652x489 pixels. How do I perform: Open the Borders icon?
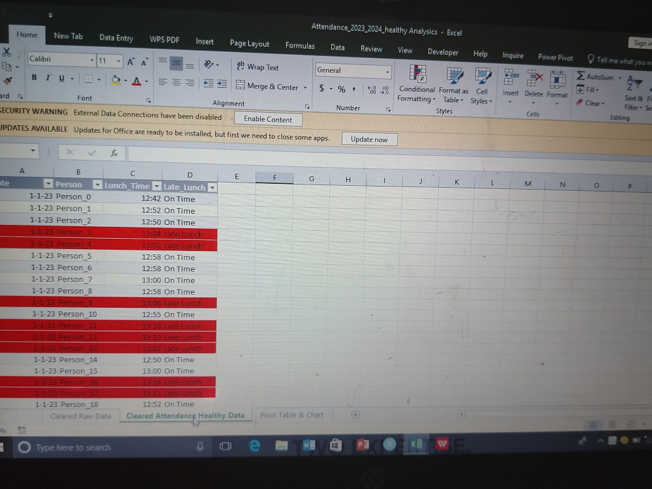click(x=89, y=79)
